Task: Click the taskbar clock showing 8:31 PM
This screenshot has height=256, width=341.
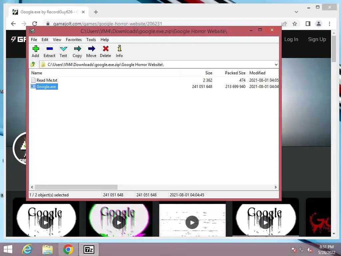Action: click(327, 250)
